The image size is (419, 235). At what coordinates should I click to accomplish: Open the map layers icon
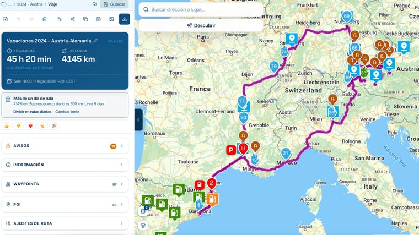[143, 226]
